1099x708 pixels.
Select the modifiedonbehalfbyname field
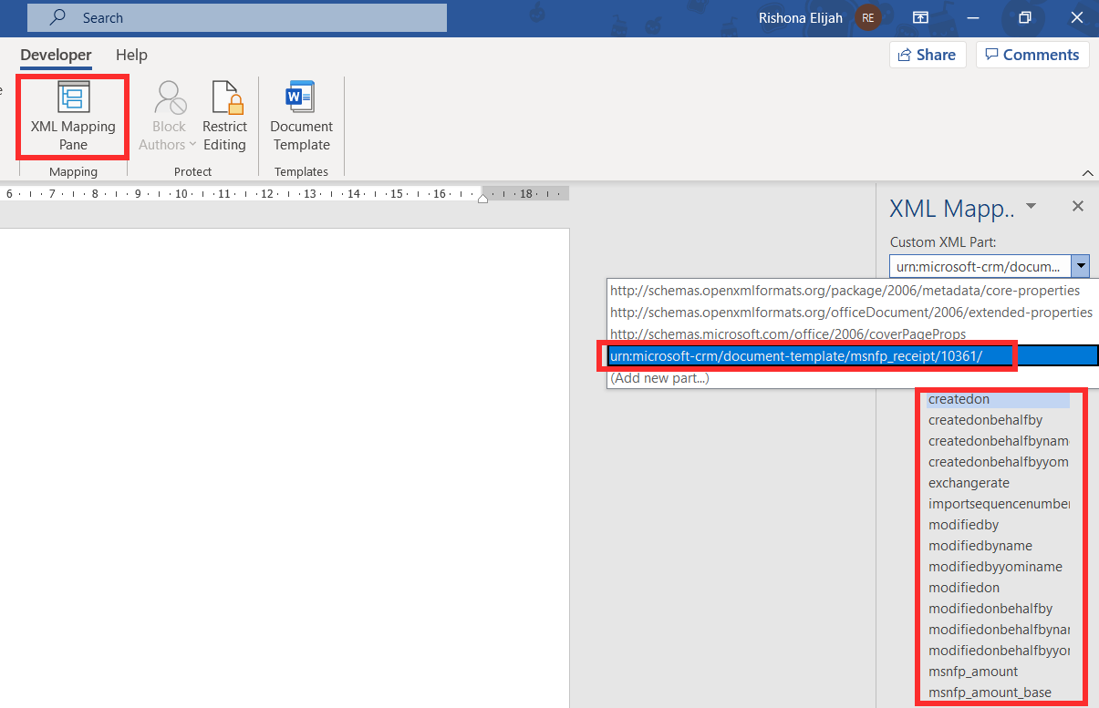click(998, 630)
